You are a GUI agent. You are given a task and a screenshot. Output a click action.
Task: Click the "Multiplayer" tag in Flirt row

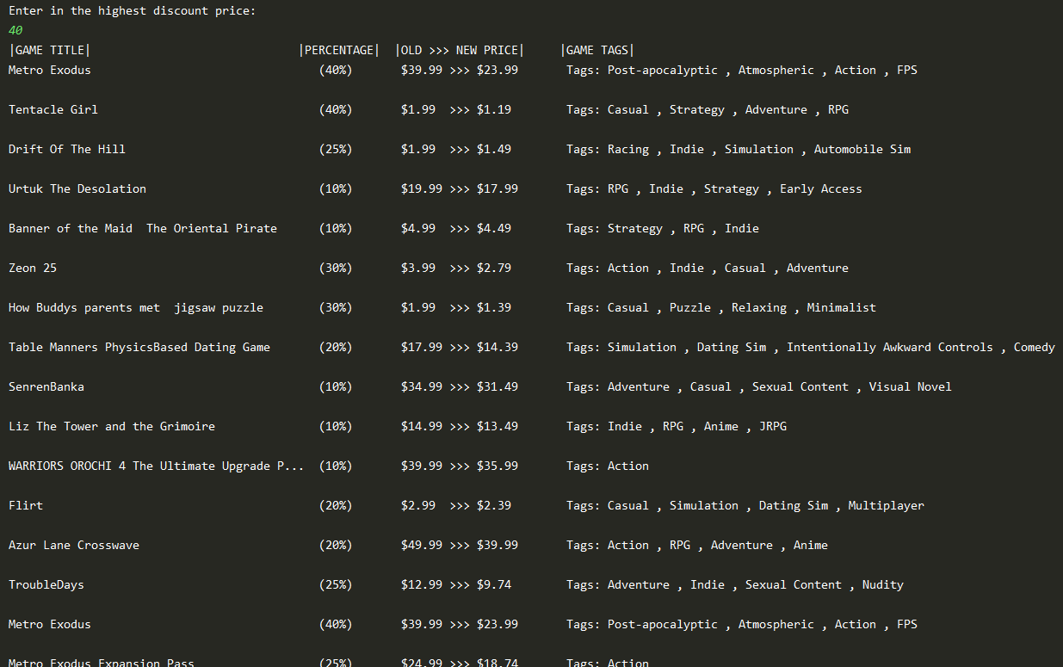pyautogui.click(x=887, y=505)
